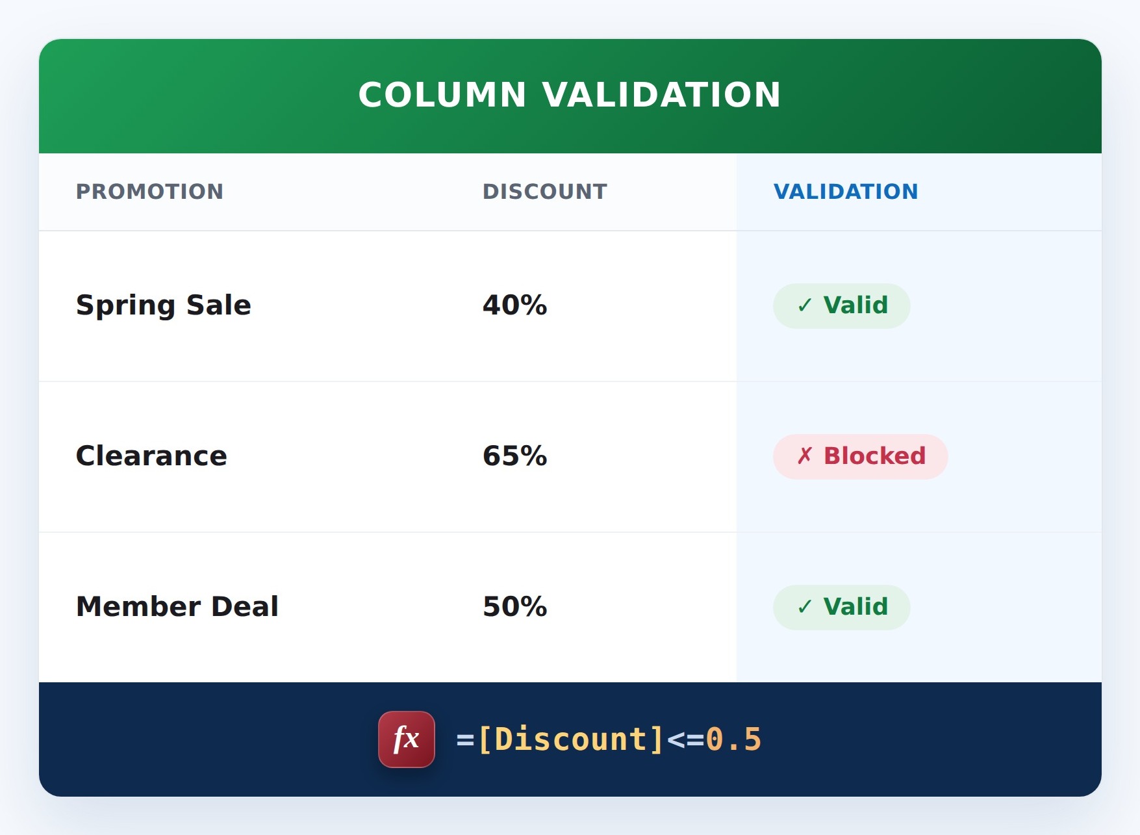Click the X mark in the Blocked badge
This screenshot has width=1140, height=835.
[x=805, y=456]
